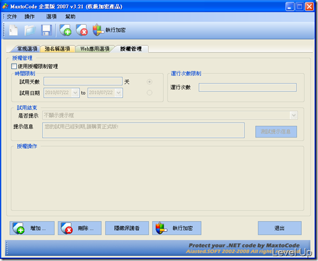
Task: Open the 選項 menu
Action: 51,17
